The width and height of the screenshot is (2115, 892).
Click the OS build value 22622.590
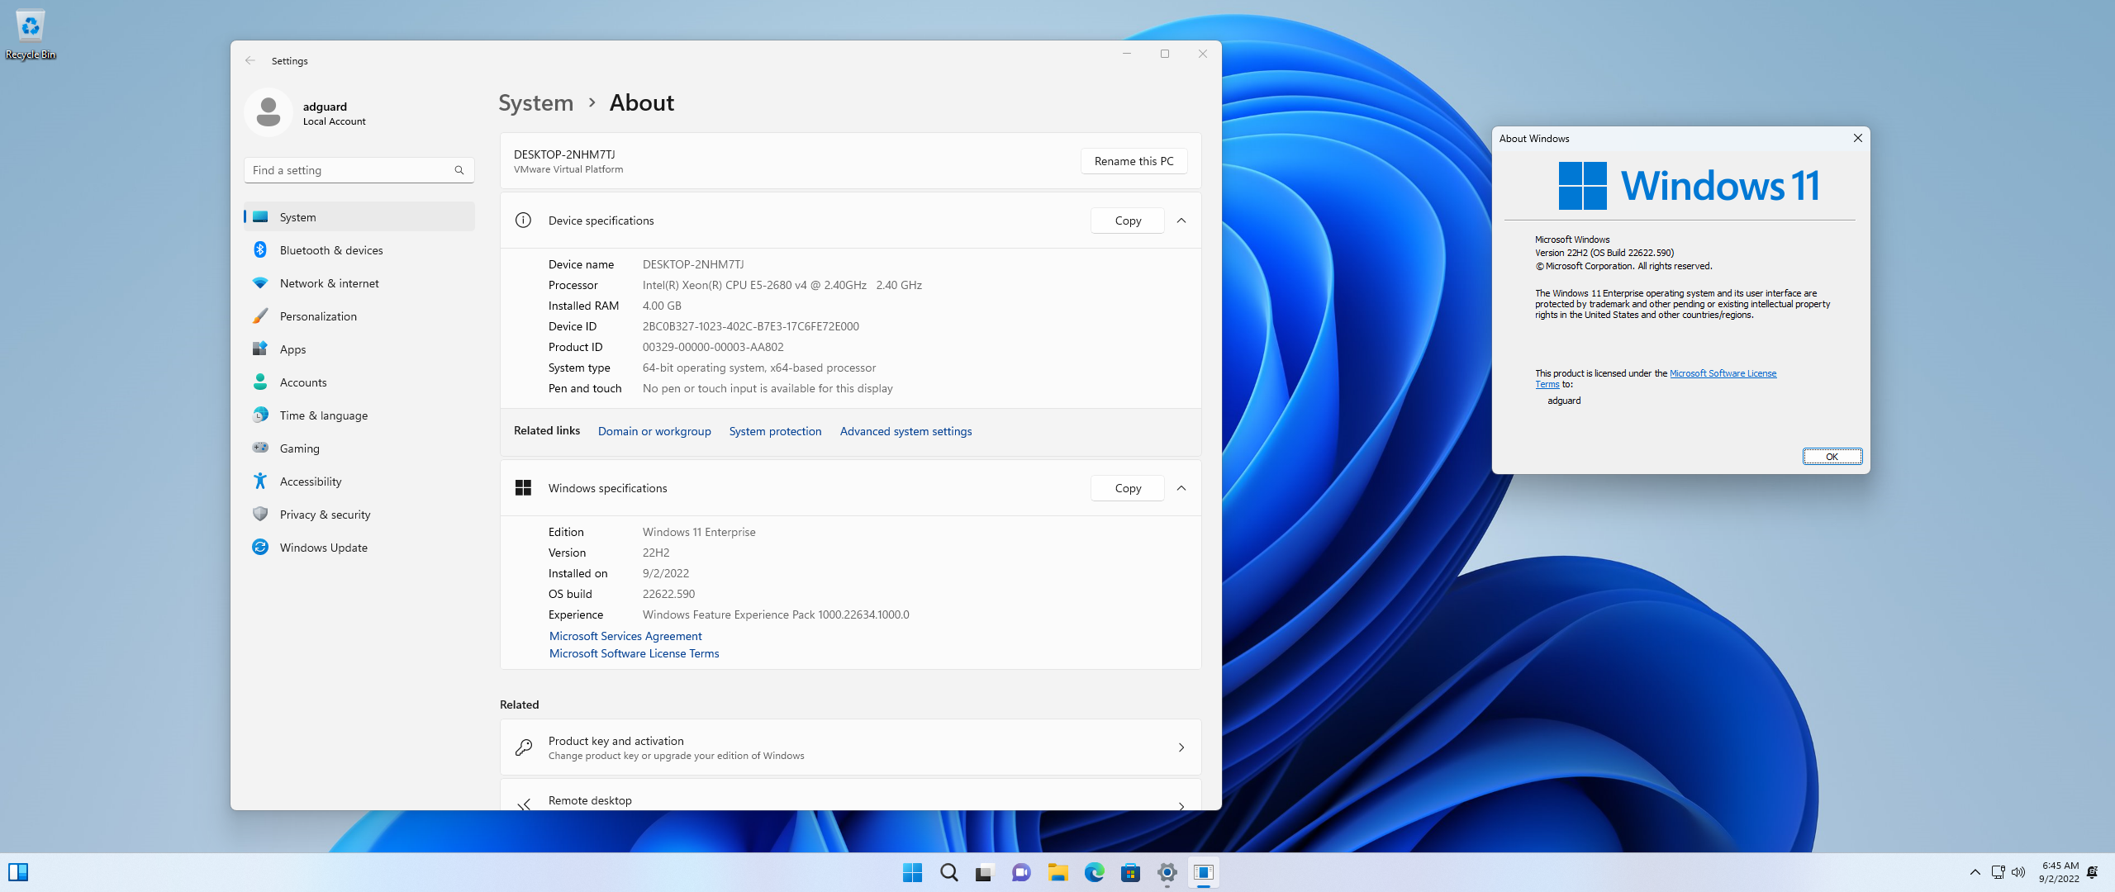[668, 594]
